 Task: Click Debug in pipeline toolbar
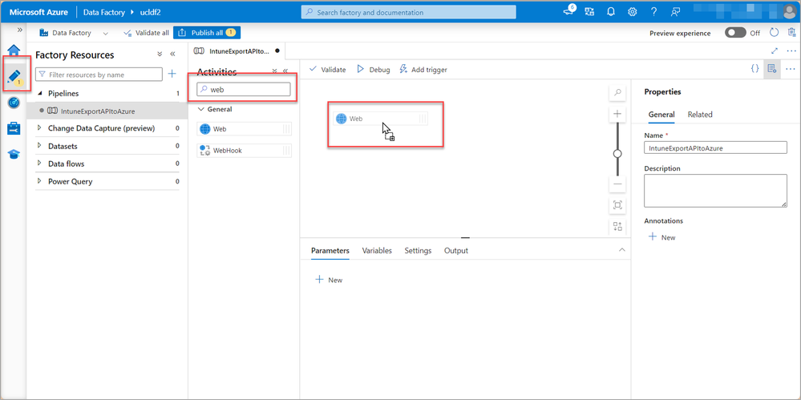373,70
